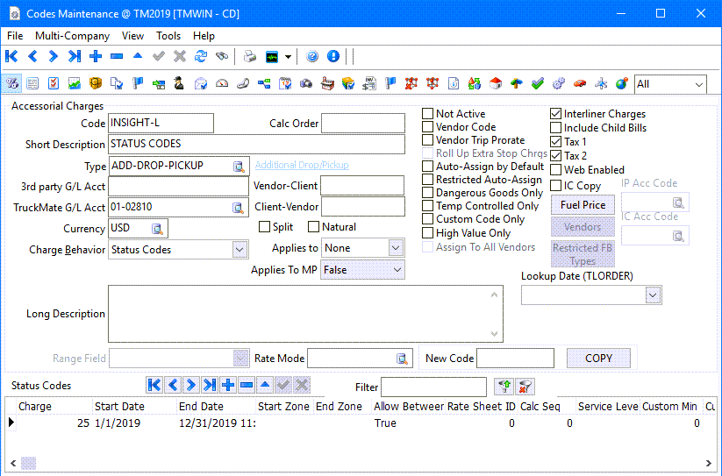Open the Lookup Date (TLORDER) dropdown

click(x=652, y=296)
